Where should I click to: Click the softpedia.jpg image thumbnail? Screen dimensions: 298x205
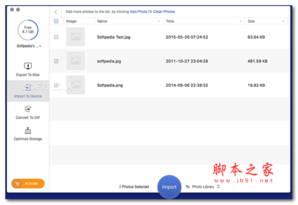click(75, 61)
